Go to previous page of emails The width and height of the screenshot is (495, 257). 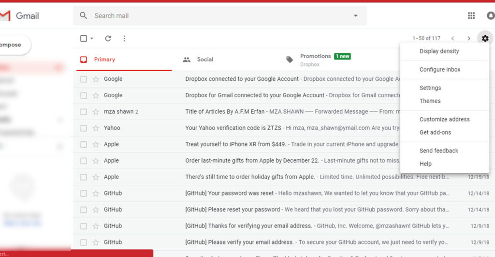point(452,38)
